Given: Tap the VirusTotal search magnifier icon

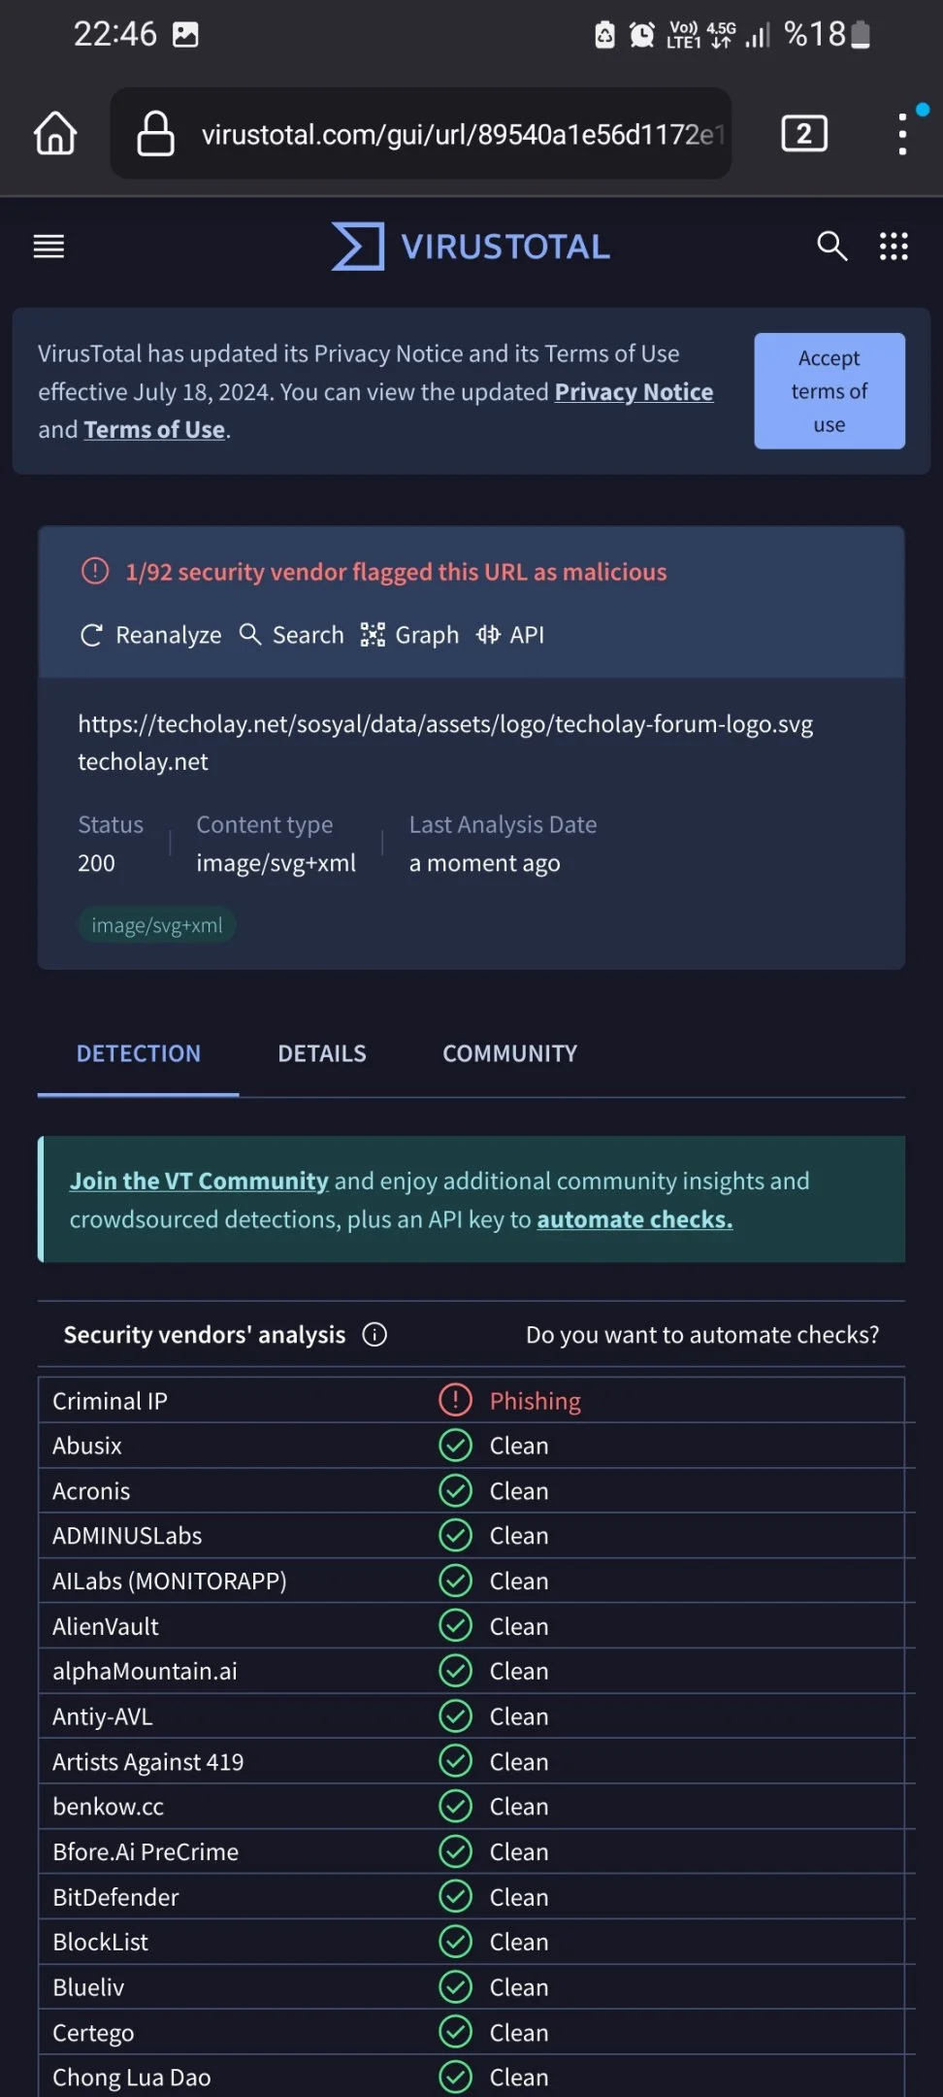Looking at the screenshot, I should [x=831, y=247].
